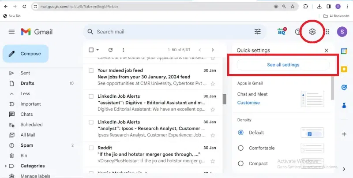Open All Mail

(28, 135)
